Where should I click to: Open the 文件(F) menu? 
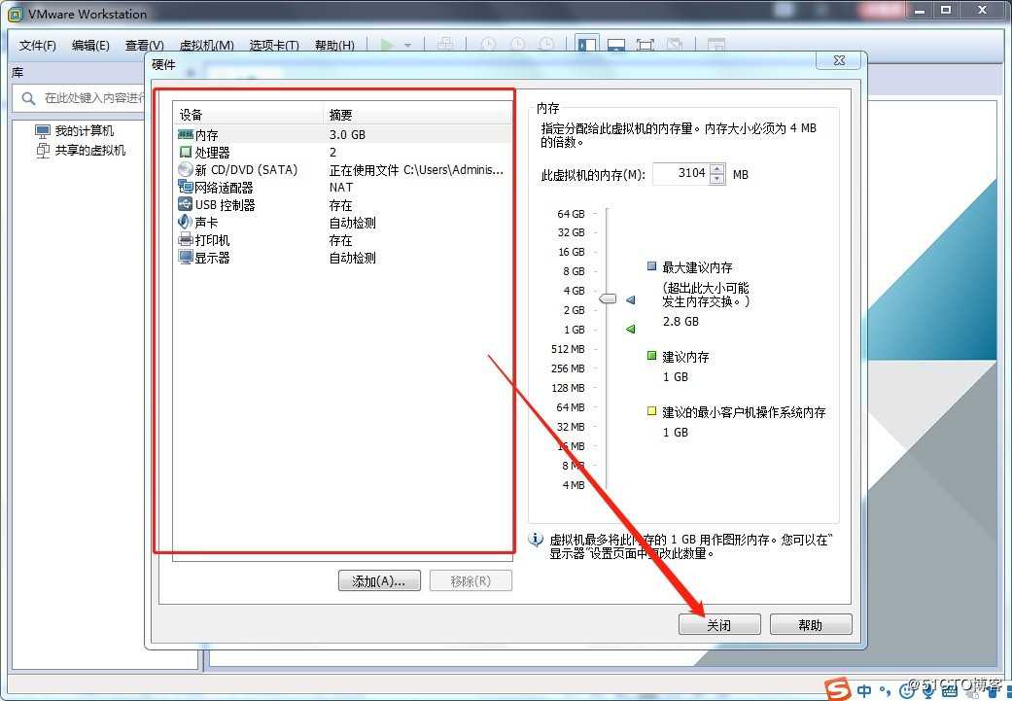click(x=38, y=45)
